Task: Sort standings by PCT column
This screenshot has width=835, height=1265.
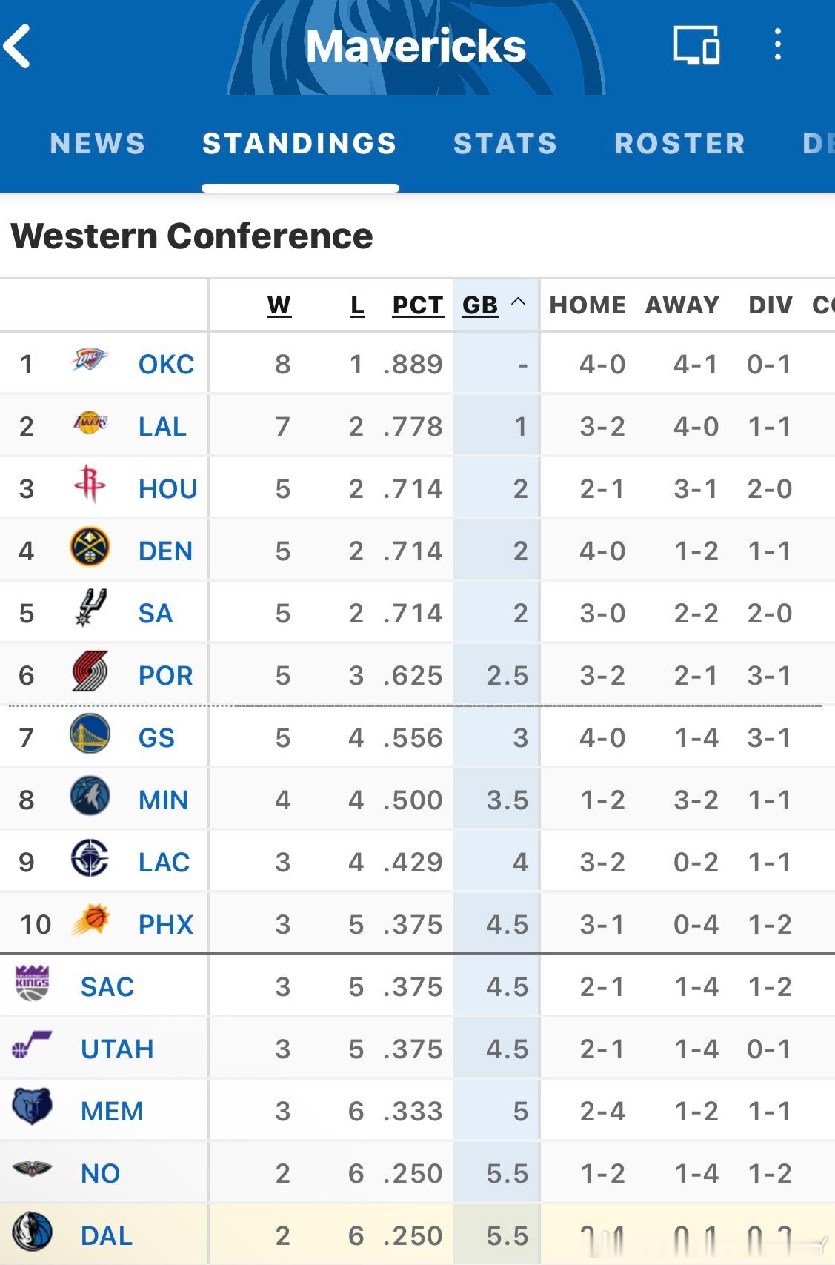Action: [417, 305]
